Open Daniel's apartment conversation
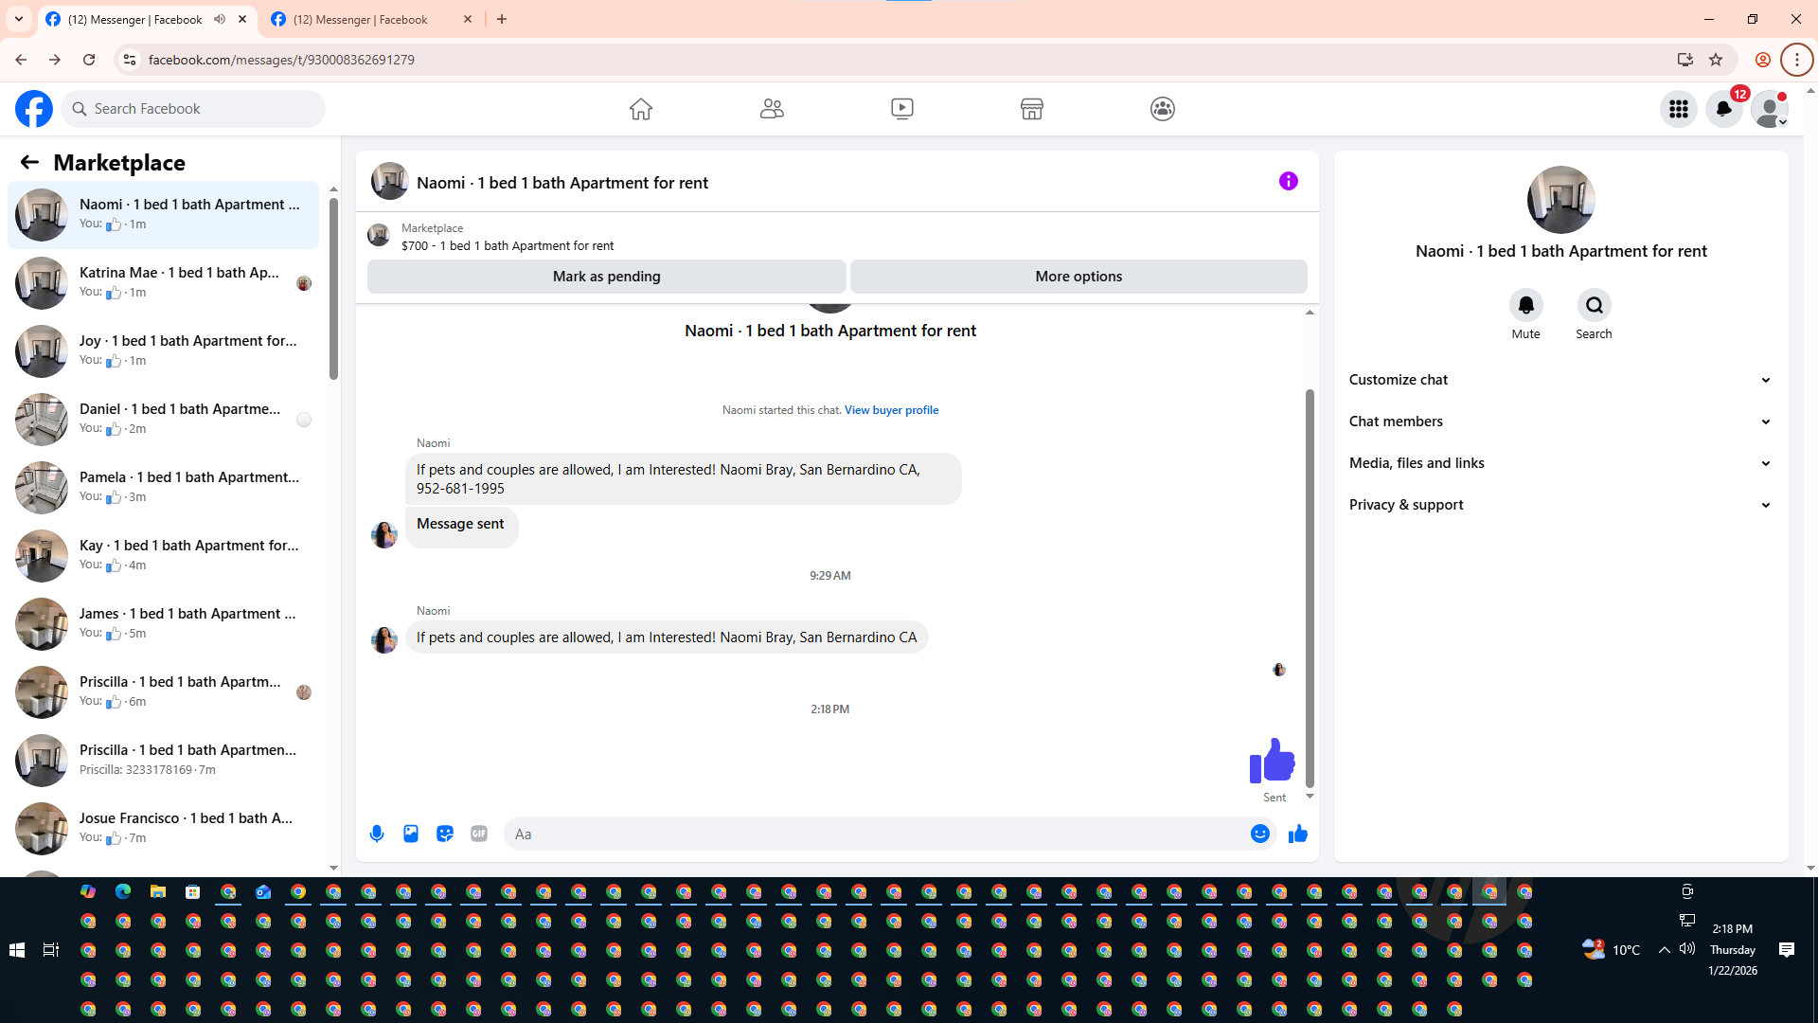This screenshot has width=1818, height=1023. pos(163,420)
